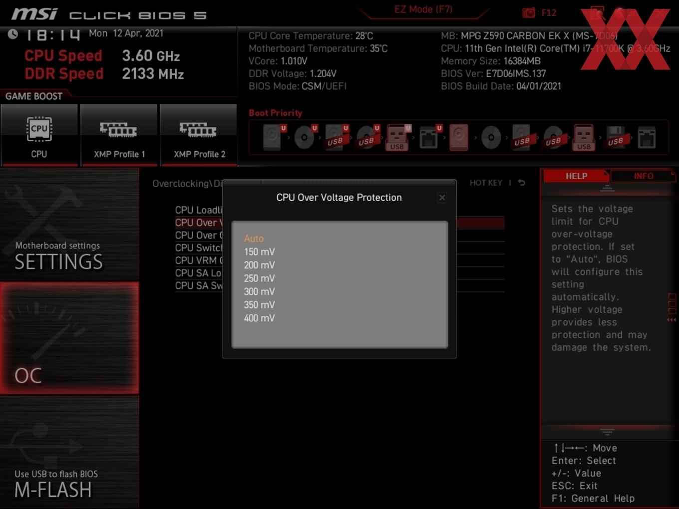The height and width of the screenshot is (509, 679).
Task: Choose 350 mV option
Action: 259,304
